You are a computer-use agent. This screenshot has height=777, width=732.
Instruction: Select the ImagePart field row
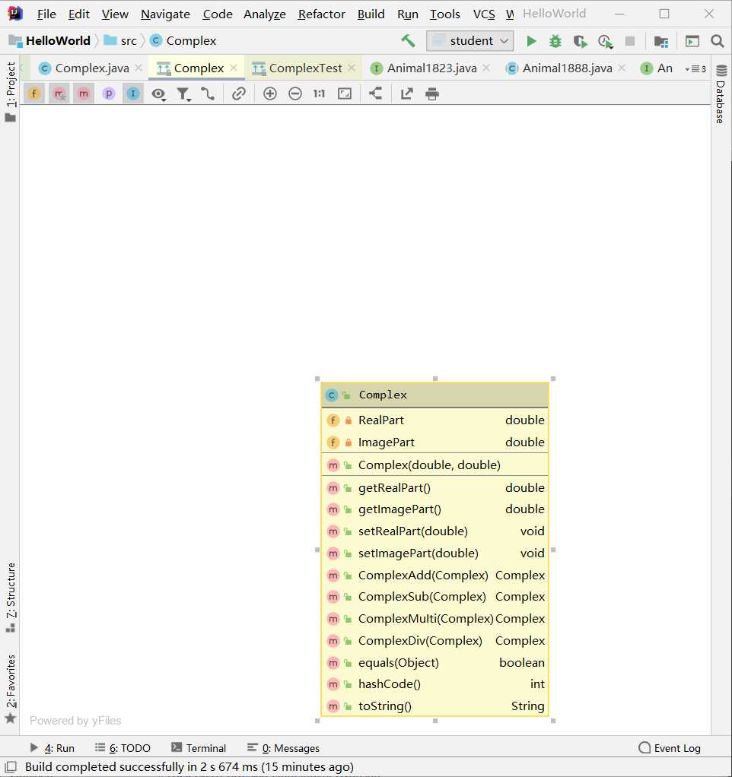click(x=434, y=442)
